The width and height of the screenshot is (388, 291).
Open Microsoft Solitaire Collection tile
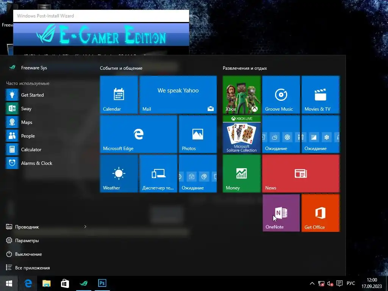coord(242,134)
